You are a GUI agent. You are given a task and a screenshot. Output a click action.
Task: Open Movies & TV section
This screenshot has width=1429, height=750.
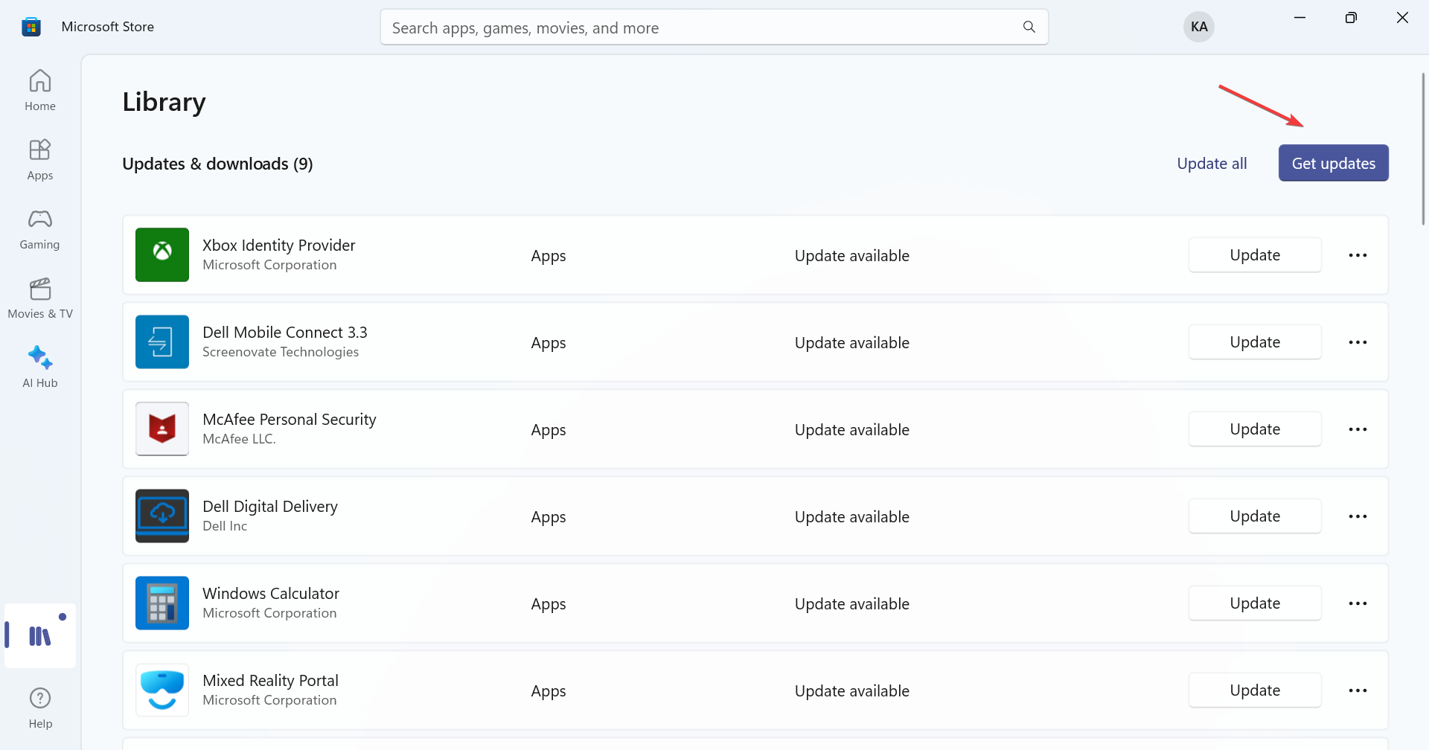point(40,298)
